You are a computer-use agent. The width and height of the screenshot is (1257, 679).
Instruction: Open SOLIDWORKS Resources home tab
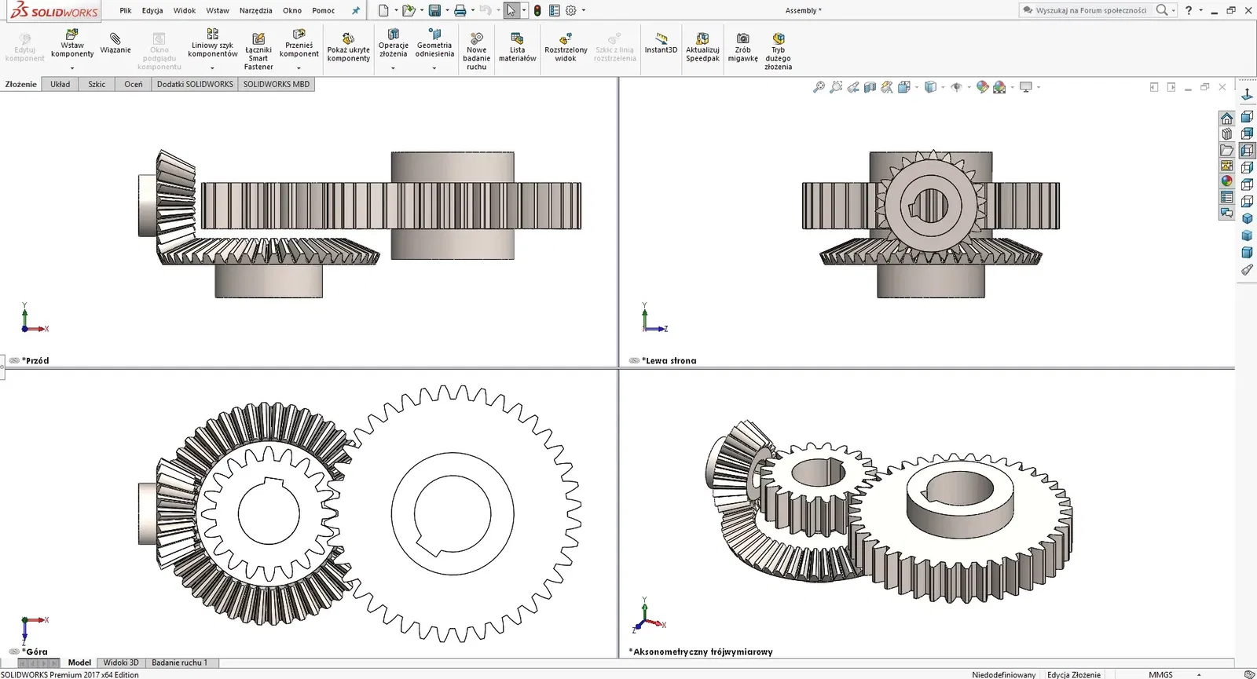[1226, 119]
